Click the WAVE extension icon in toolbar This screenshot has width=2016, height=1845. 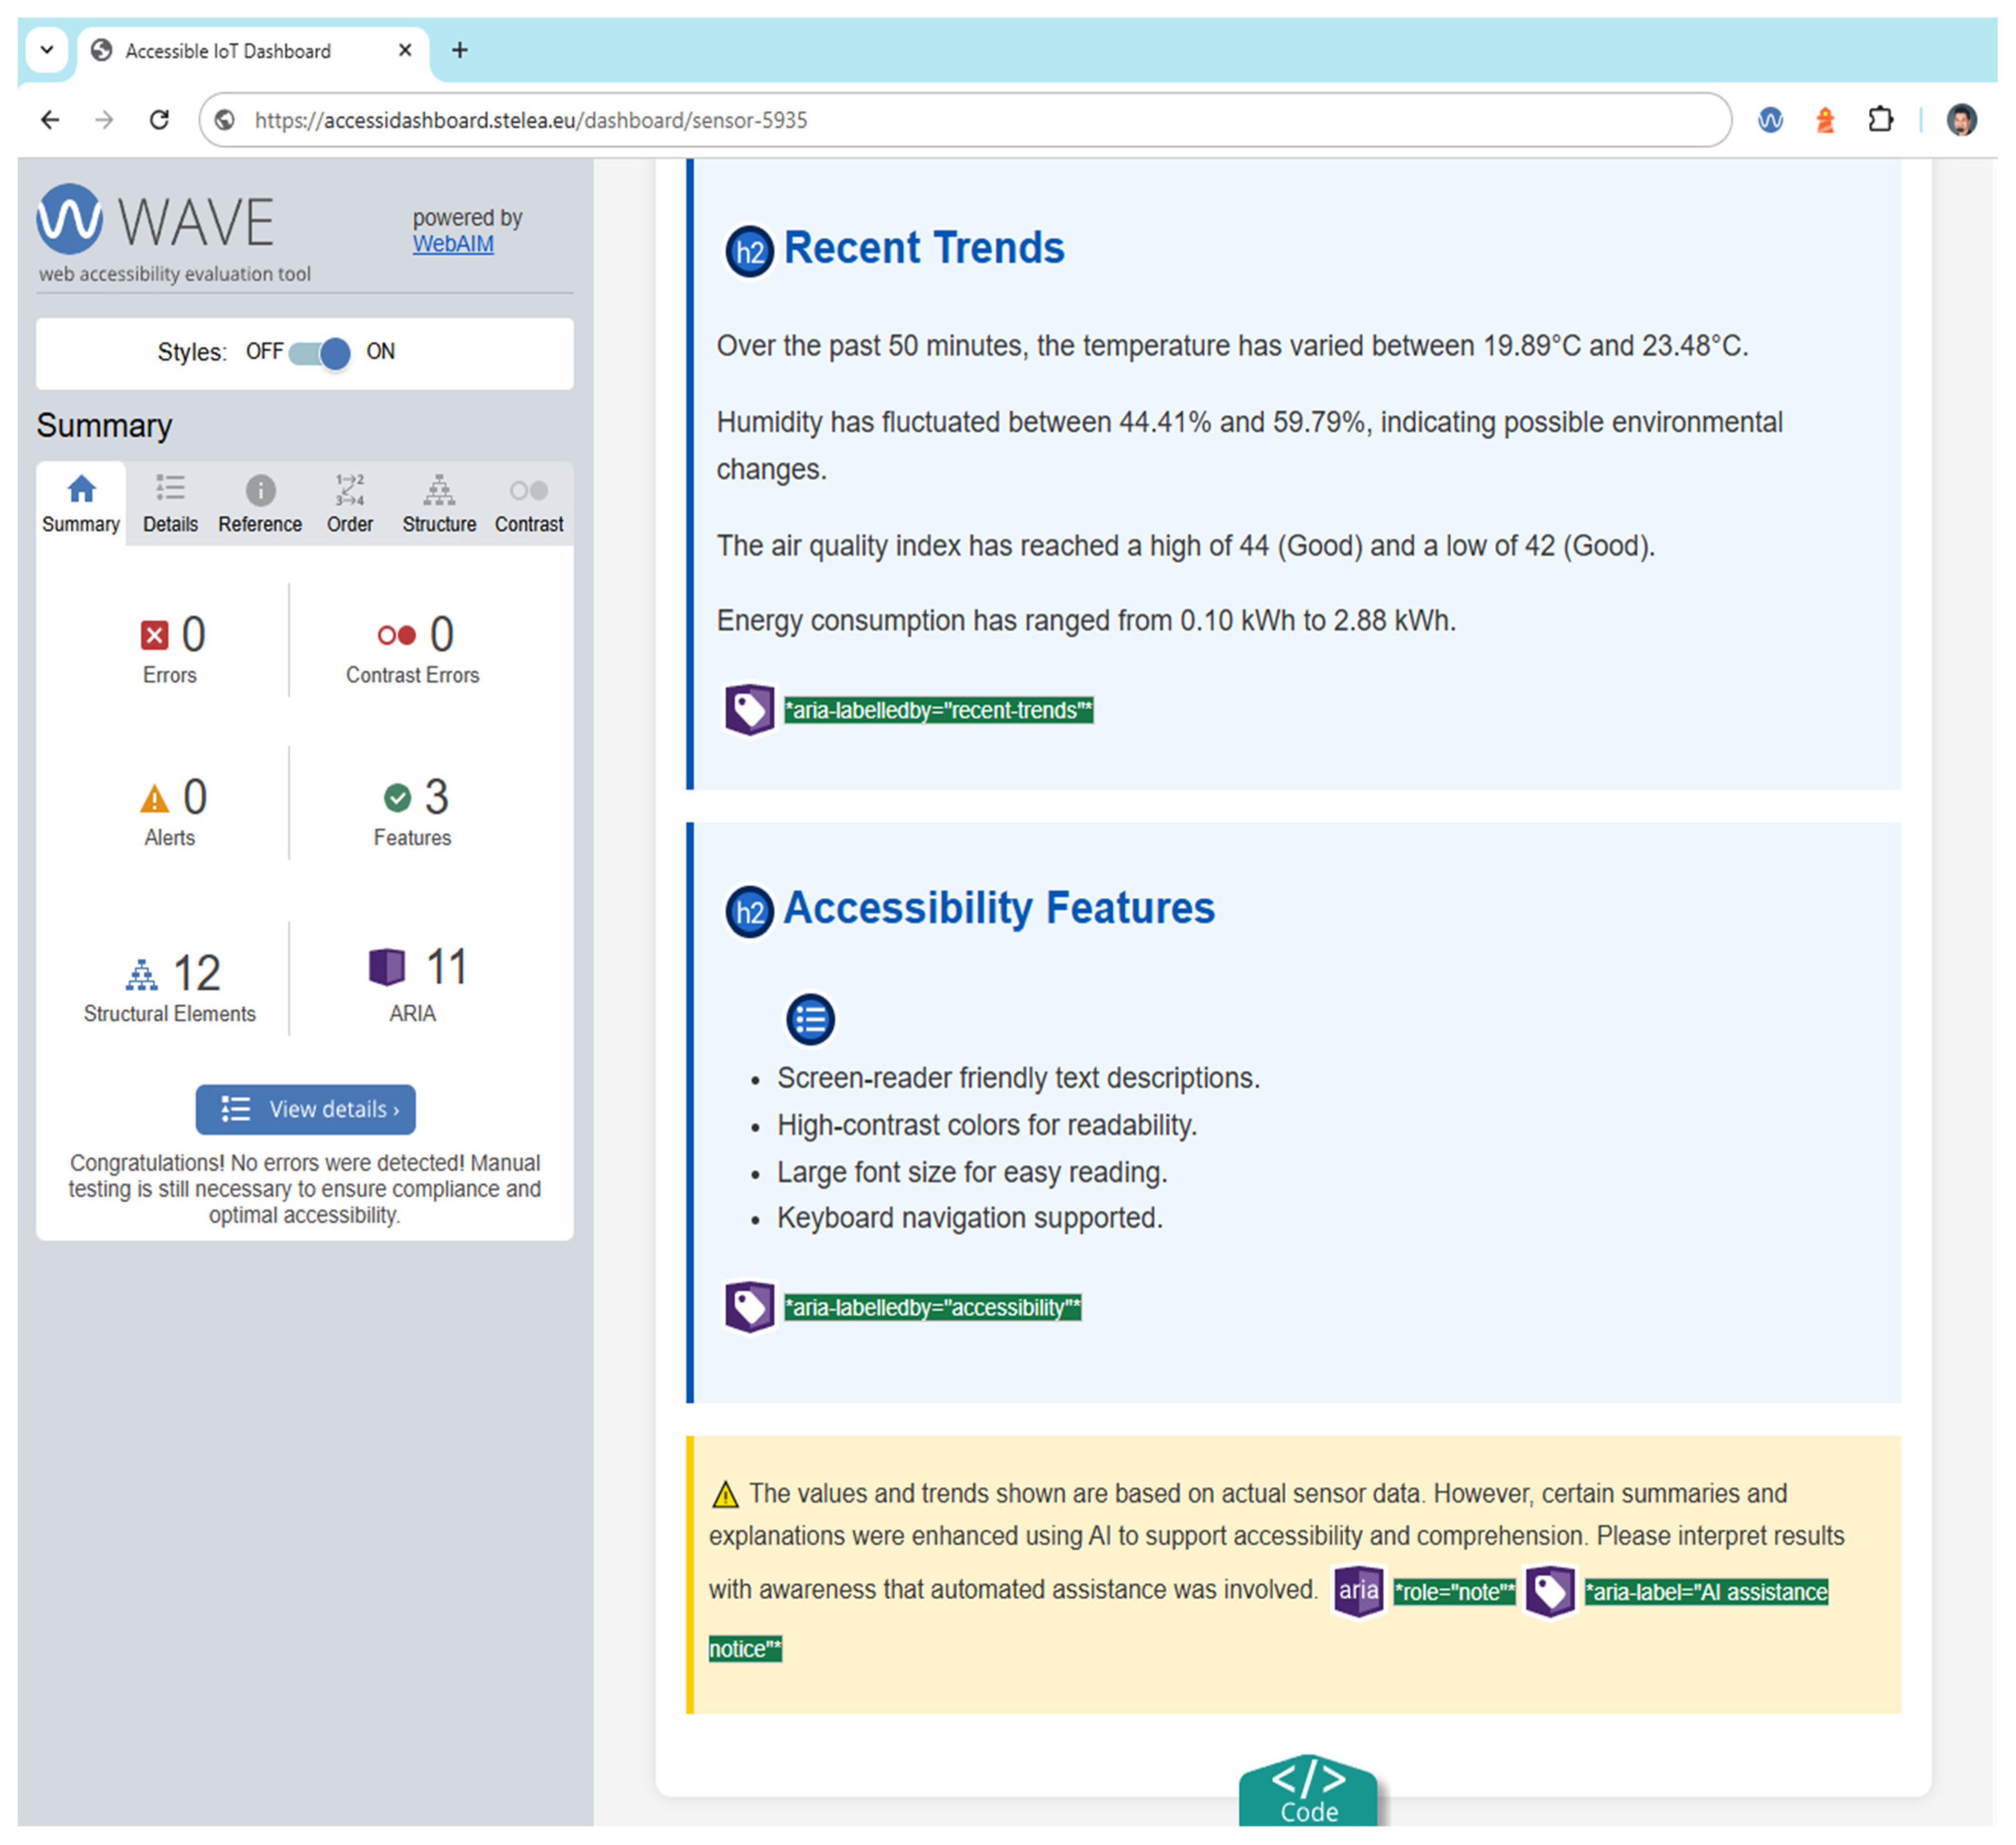1771,121
